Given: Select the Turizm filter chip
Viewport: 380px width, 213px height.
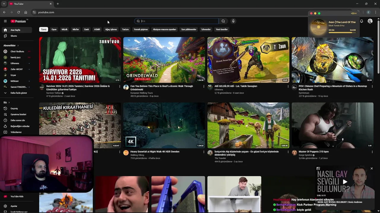Looking at the screenshot, I should [125, 29].
